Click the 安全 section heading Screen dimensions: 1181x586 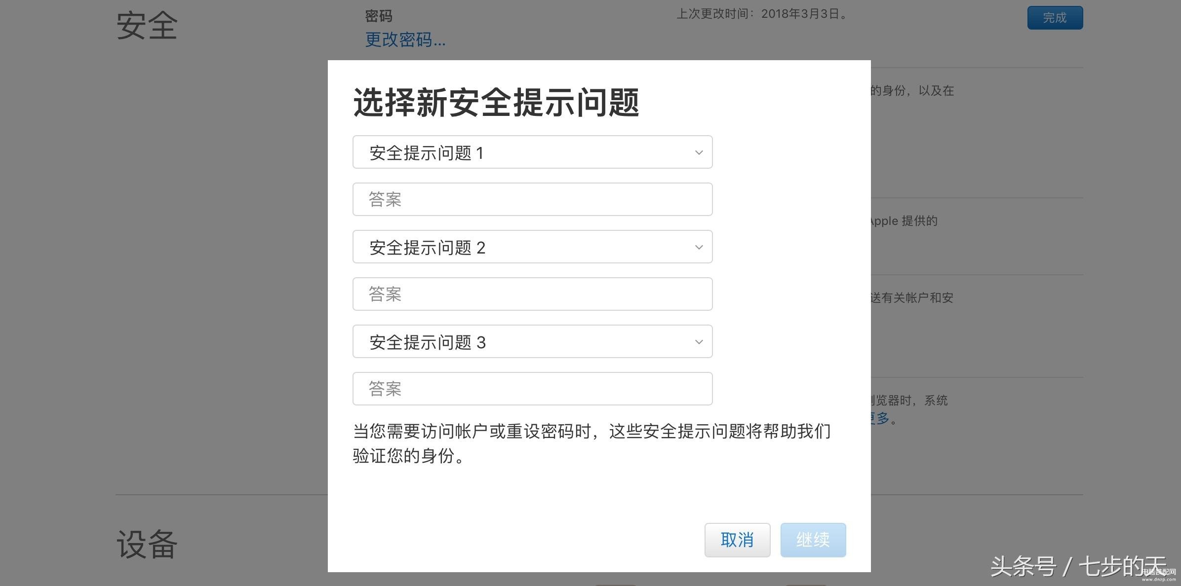tap(147, 25)
